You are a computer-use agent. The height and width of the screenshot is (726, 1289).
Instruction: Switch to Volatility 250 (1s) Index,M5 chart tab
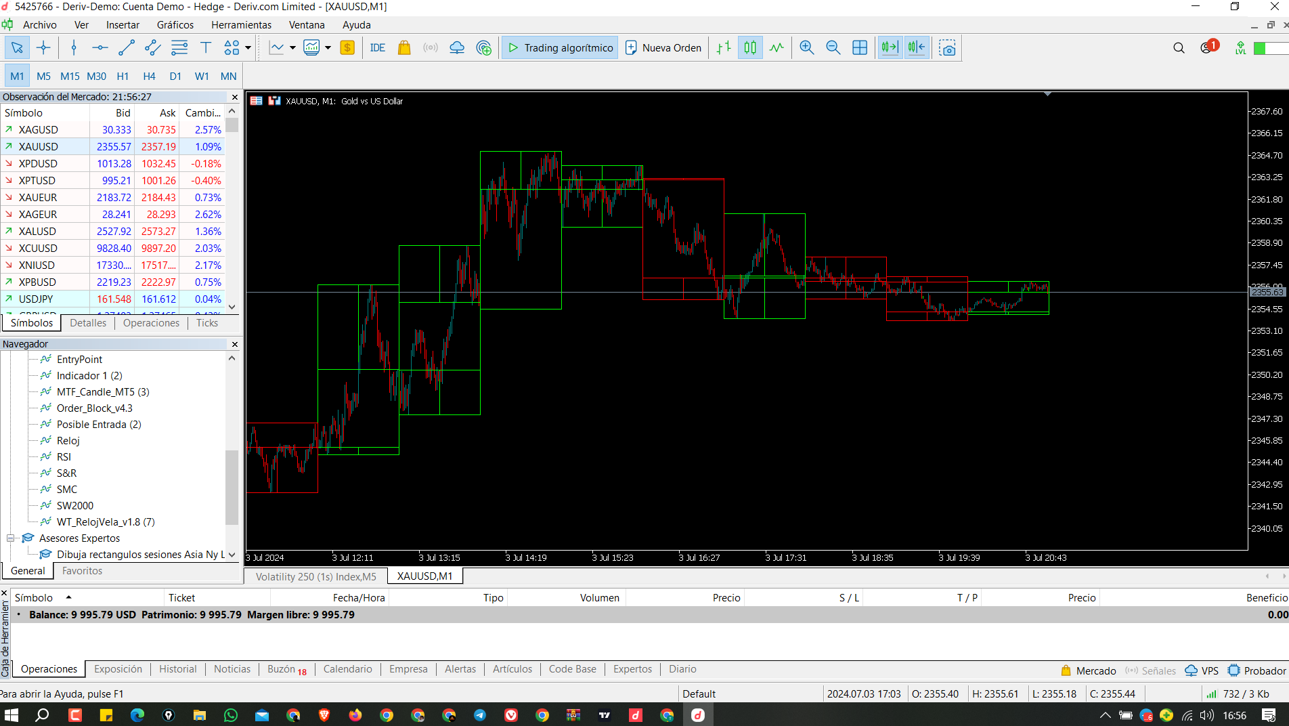tap(316, 576)
